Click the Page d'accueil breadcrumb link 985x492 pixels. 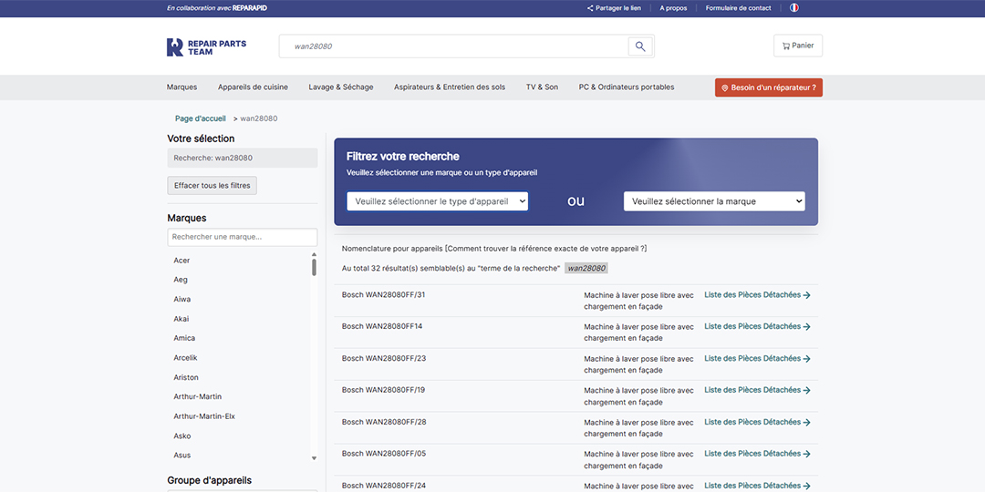click(x=201, y=118)
